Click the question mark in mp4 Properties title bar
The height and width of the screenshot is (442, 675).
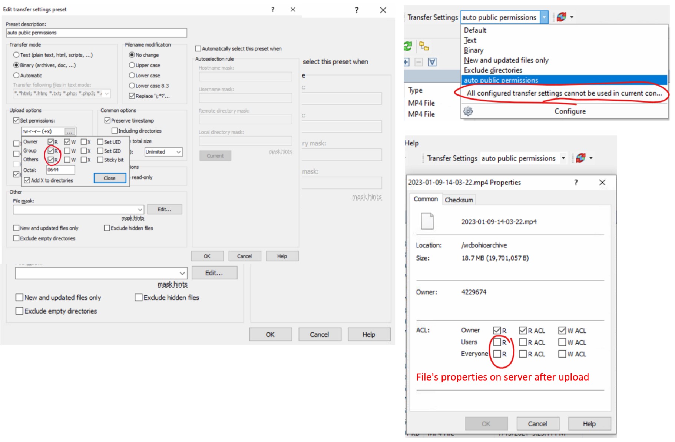[x=576, y=183]
